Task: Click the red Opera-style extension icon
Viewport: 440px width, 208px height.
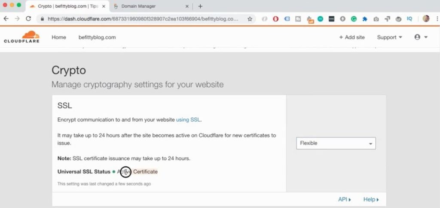Action: (275, 19)
